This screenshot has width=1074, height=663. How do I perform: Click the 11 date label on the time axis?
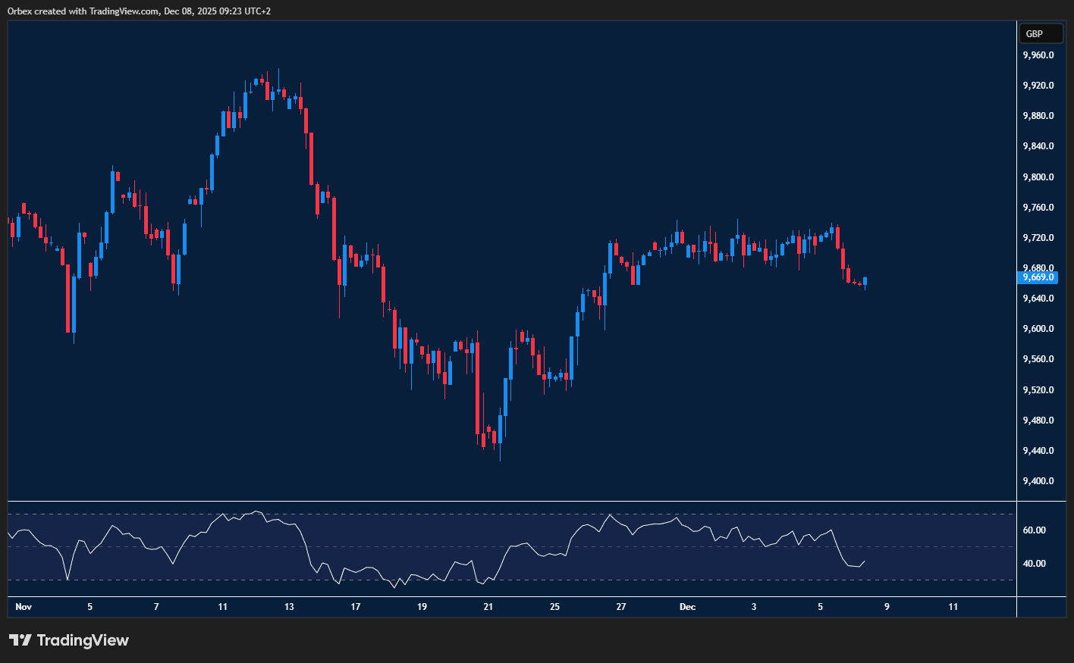[x=222, y=606]
